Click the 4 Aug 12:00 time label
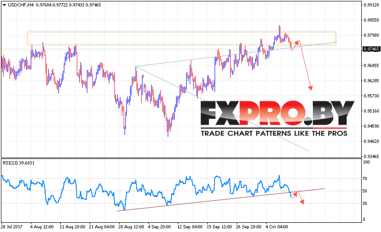The width and height of the screenshot is (381, 232). tap(42, 226)
